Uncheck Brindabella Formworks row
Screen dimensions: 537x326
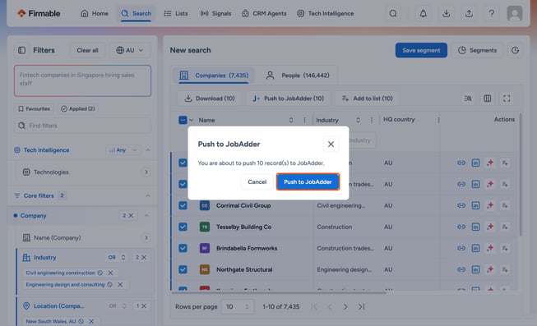point(183,248)
